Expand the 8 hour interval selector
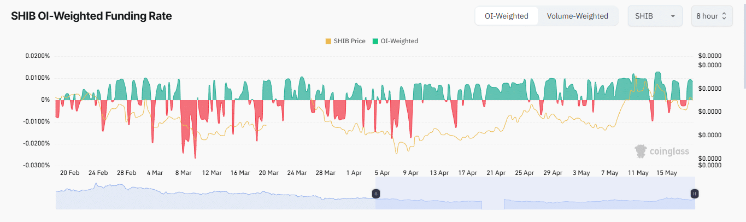 click(x=706, y=16)
